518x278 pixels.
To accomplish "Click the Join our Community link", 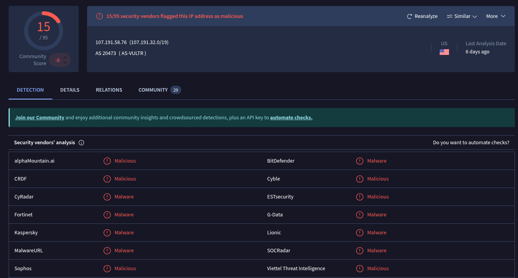I will coord(40,118).
